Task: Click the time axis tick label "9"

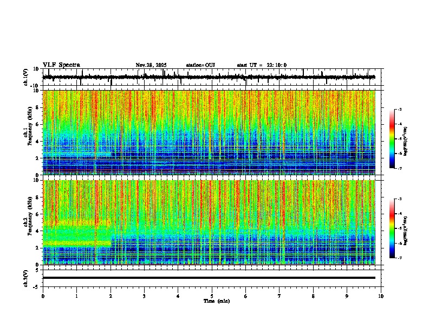Action: point(347,296)
